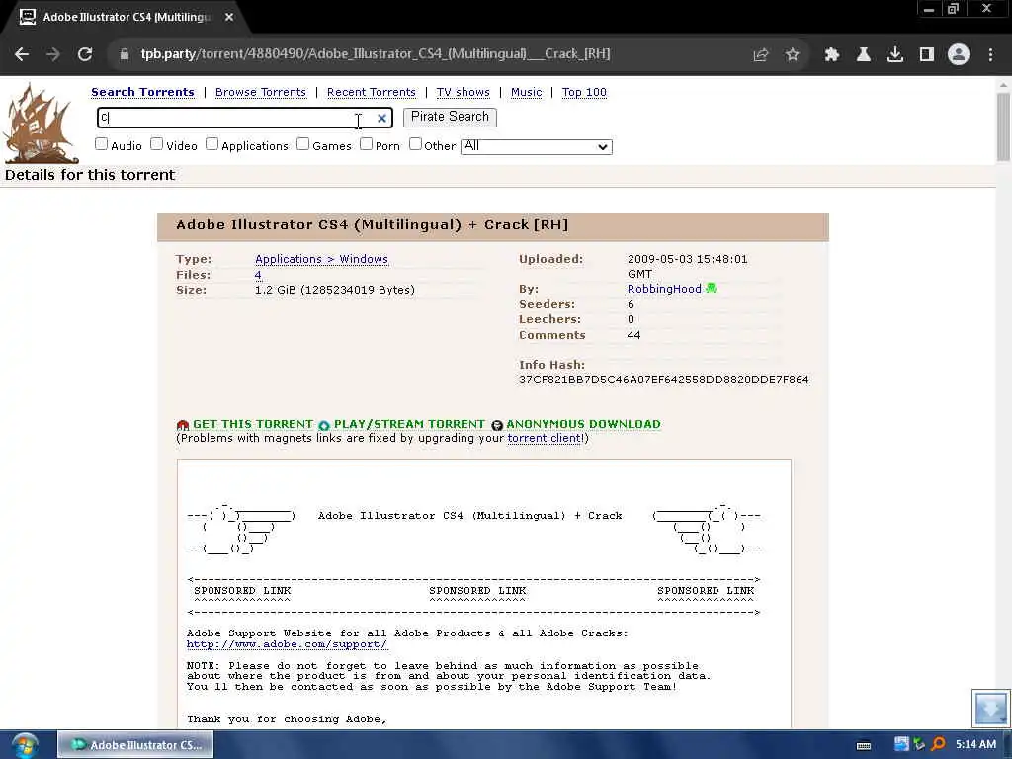Viewport: 1012px width, 759px height.
Task: Bookmark this page with star icon
Action: (x=793, y=55)
